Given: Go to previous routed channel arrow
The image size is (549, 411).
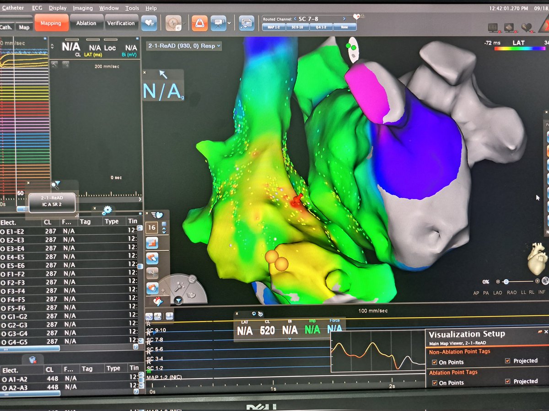Looking at the screenshot, I should click(x=296, y=19).
